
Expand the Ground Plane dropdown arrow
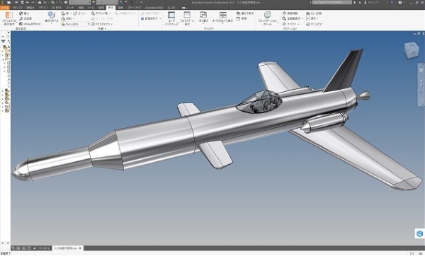(110, 13)
